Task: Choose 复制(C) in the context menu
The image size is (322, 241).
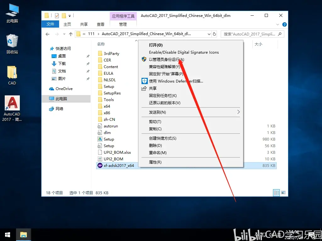Action: 155,129
